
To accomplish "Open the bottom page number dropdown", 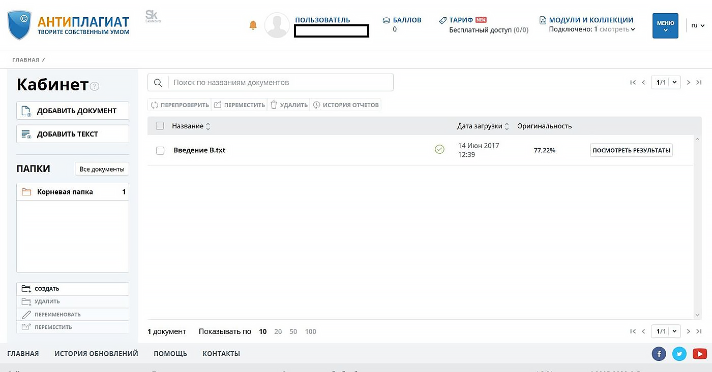I will click(666, 331).
